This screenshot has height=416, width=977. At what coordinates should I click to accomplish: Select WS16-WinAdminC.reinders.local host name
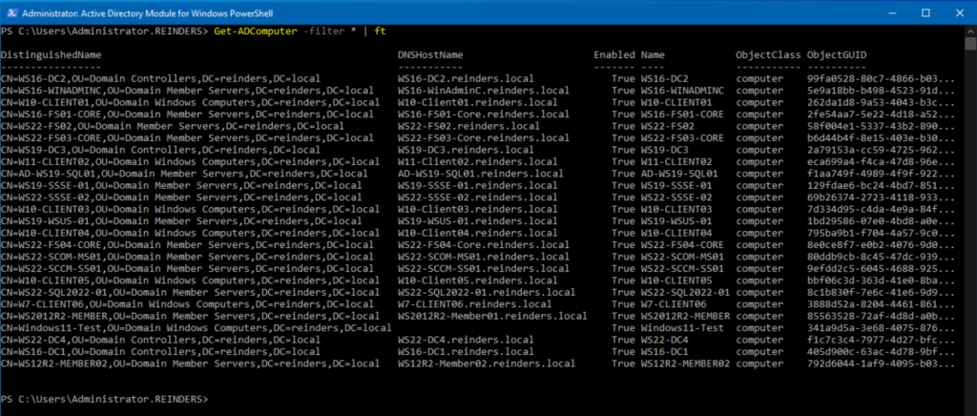(484, 91)
